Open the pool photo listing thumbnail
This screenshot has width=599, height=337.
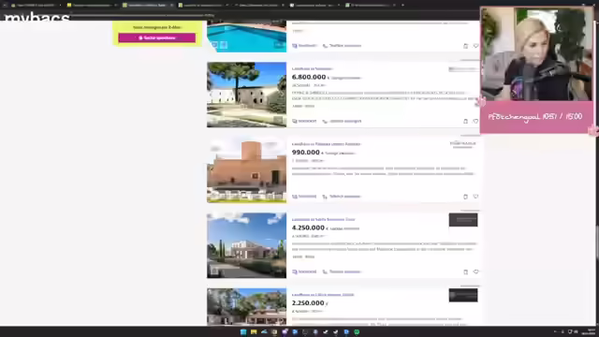click(x=246, y=37)
